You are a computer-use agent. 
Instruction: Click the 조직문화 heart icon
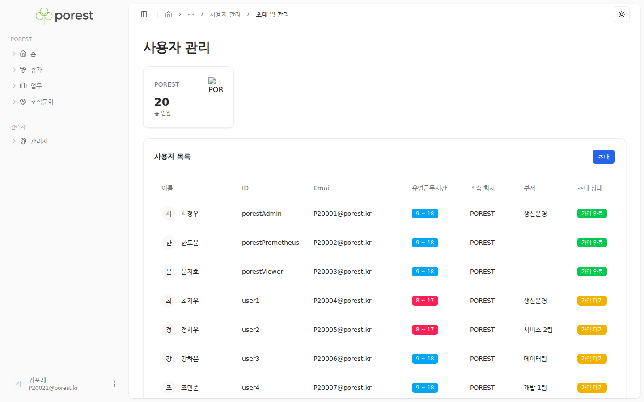pos(23,102)
